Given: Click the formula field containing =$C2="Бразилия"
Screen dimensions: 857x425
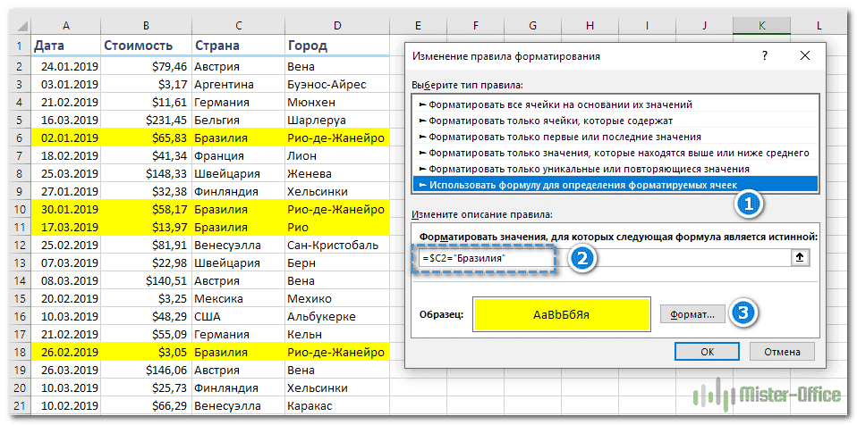Looking at the screenshot, I should click(599, 258).
